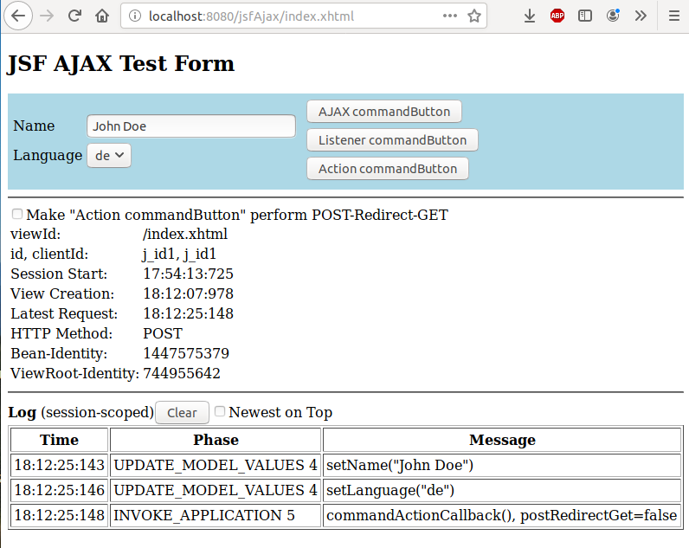Click the Adblock Plus extension icon
The width and height of the screenshot is (689, 548).
pos(557,16)
